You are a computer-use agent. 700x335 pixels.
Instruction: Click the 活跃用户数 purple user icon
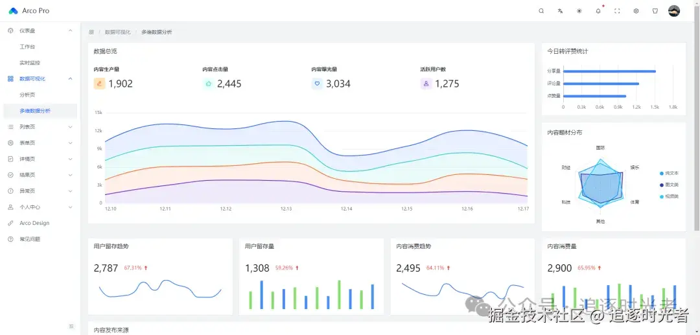426,84
